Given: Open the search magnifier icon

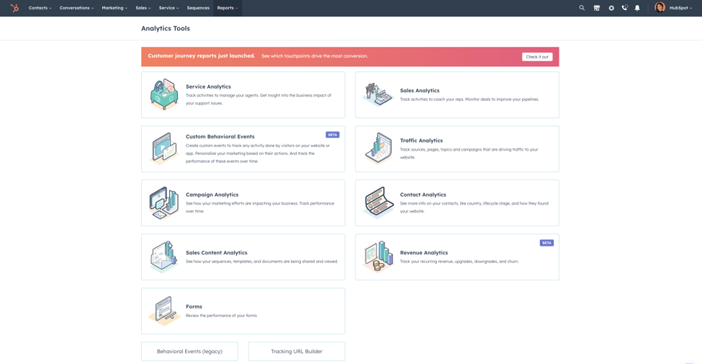Looking at the screenshot, I should pos(582,8).
